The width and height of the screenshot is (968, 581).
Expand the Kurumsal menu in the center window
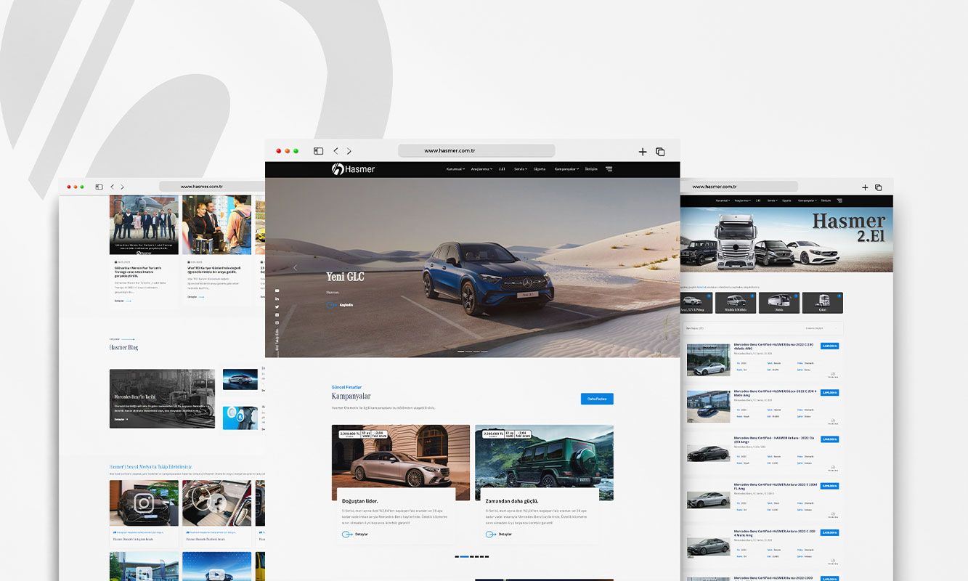pos(455,169)
